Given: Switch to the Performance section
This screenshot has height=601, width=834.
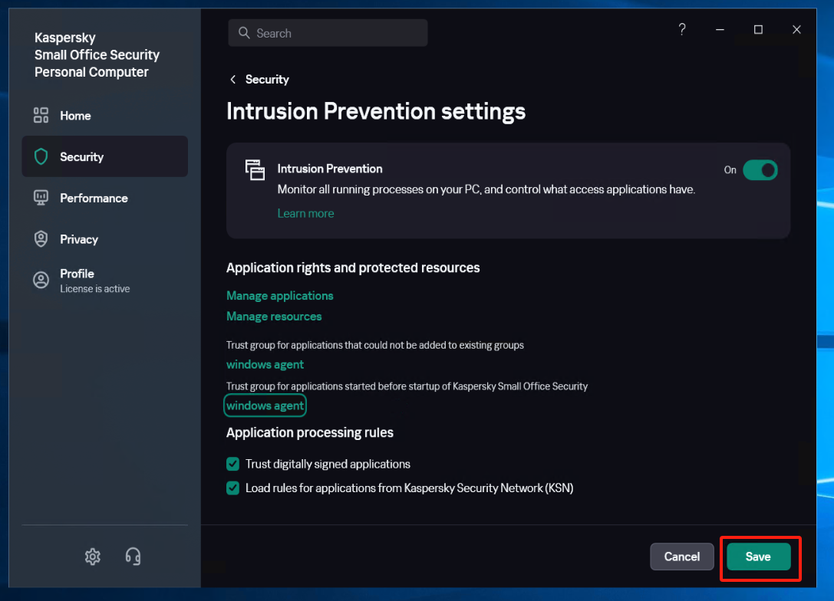Looking at the screenshot, I should pos(94,198).
